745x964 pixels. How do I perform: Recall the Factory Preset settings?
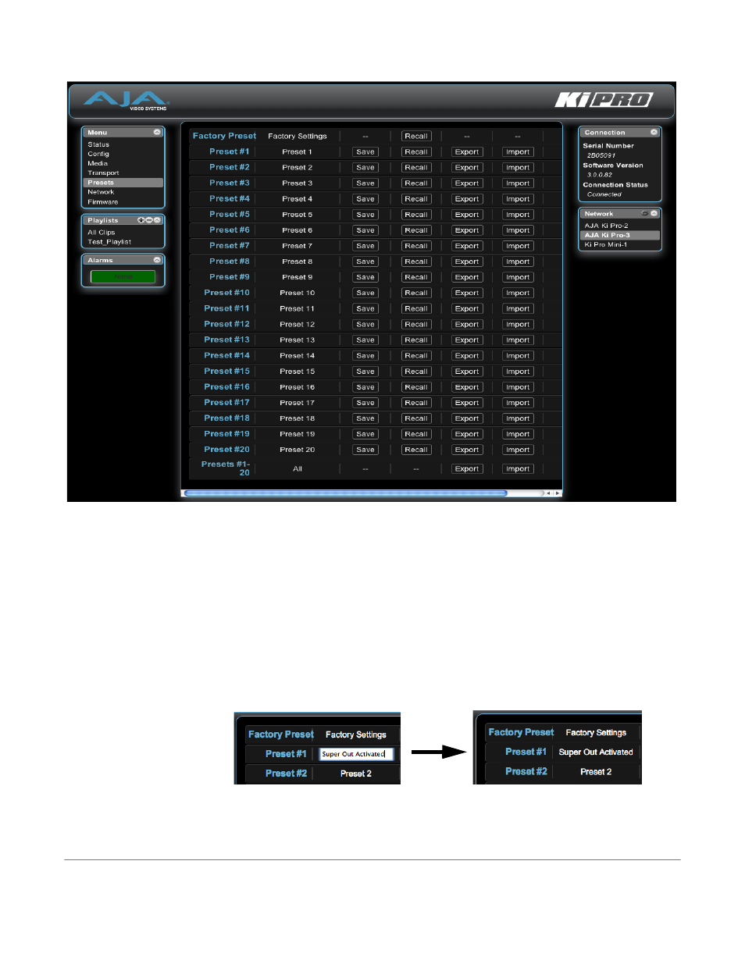pos(416,136)
